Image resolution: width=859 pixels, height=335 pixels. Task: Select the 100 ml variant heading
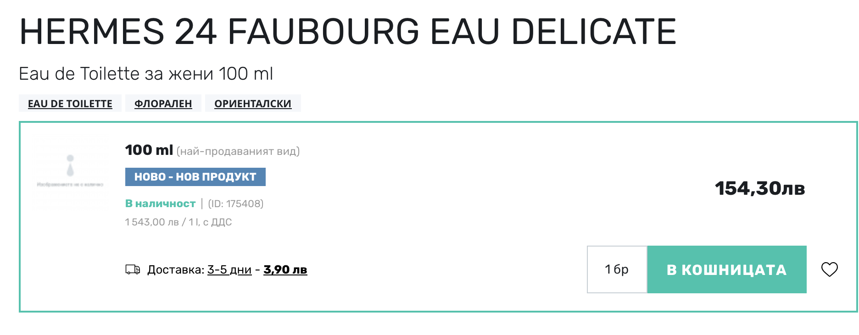[149, 150]
